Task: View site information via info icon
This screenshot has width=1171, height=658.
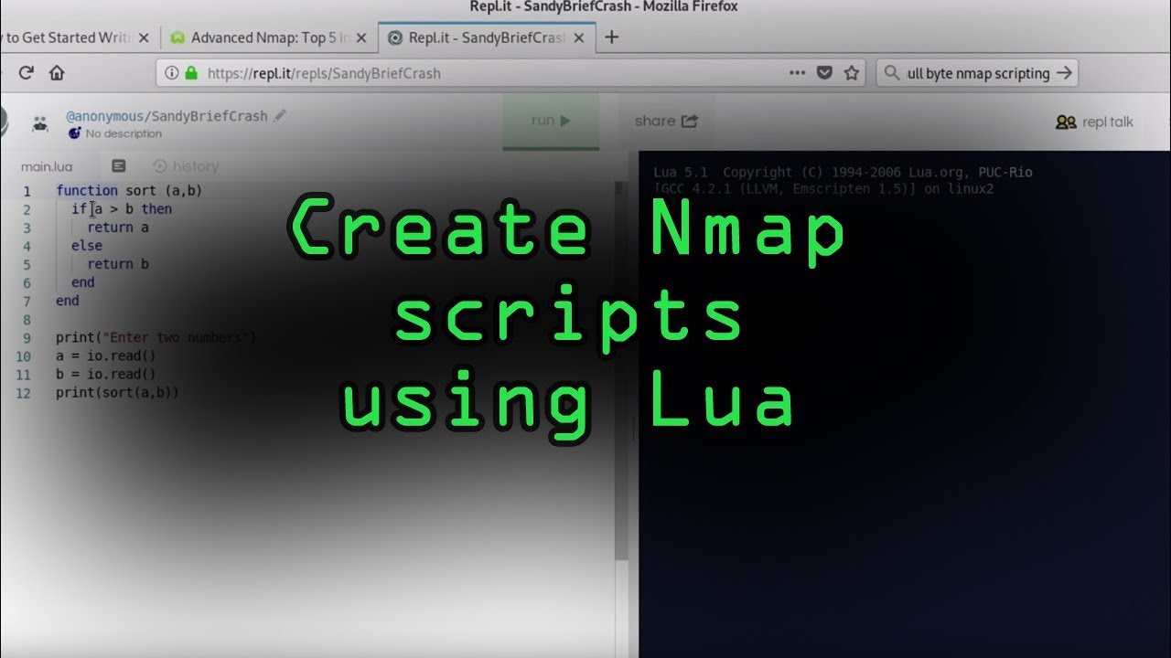Action: point(172,73)
